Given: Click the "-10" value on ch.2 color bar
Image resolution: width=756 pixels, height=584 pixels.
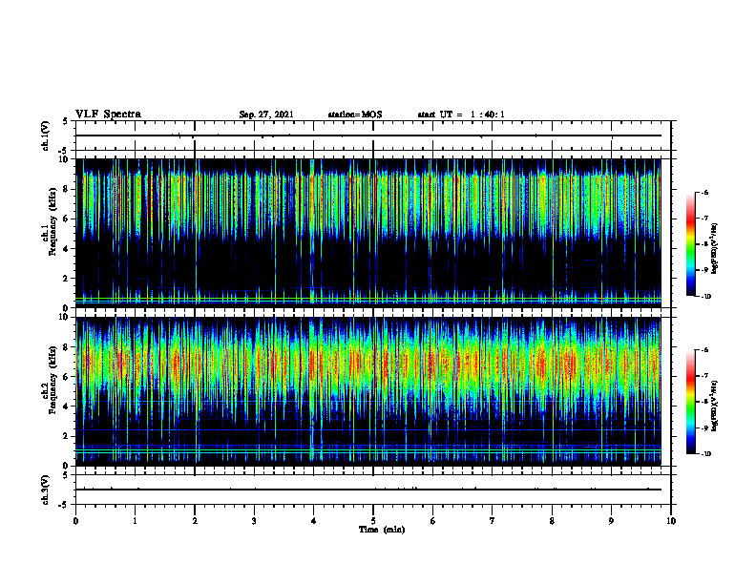Looking at the screenshot, I should point(705,453).
